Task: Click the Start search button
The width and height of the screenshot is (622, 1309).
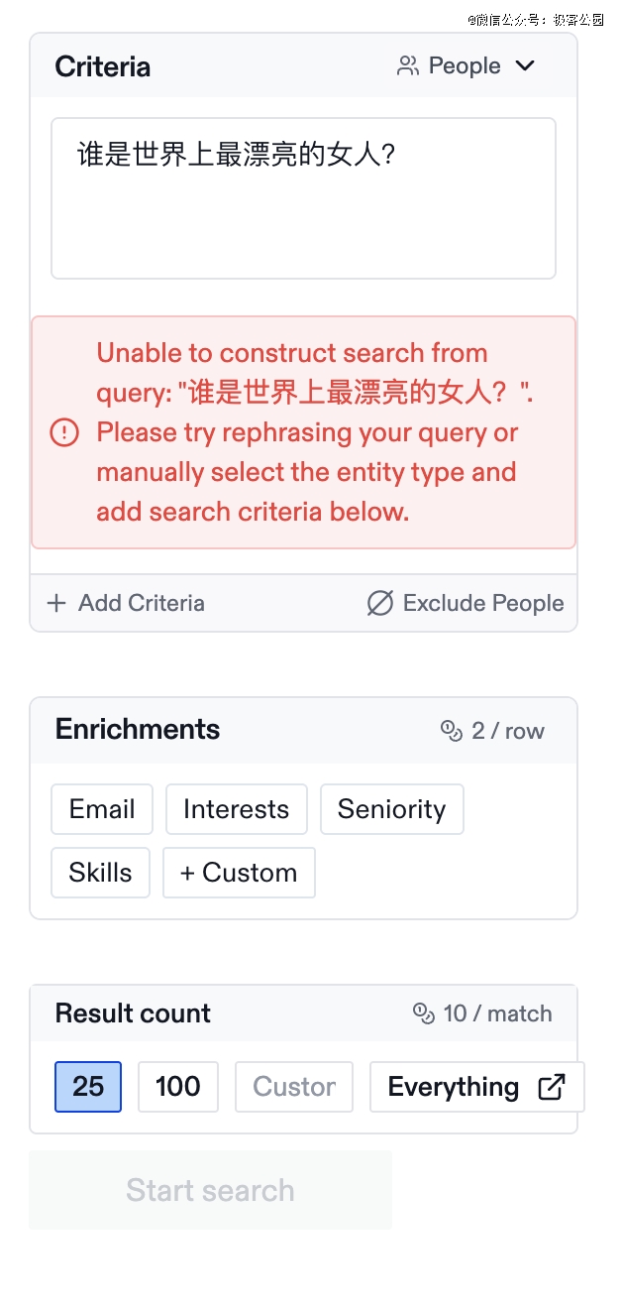Action: (x=210, y=1190)
